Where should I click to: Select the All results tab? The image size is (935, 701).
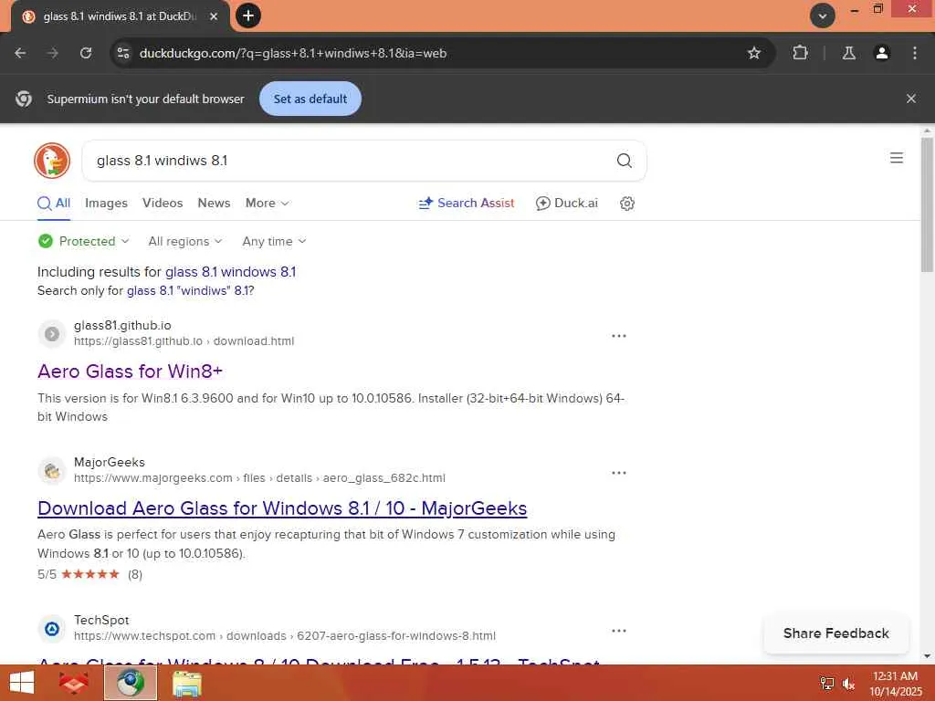coord(54,204)
